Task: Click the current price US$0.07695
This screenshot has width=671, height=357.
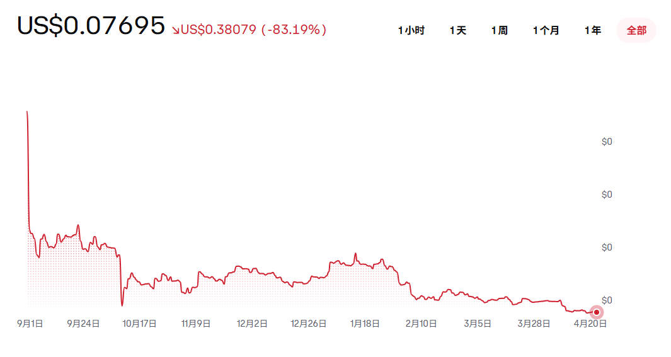Action: pos(91,26)
